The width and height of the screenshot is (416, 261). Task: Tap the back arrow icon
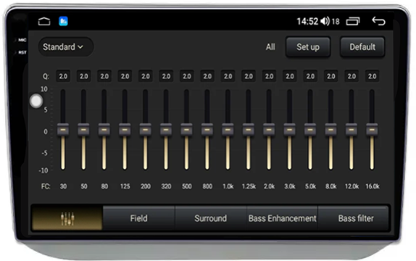tap(378, 21)
